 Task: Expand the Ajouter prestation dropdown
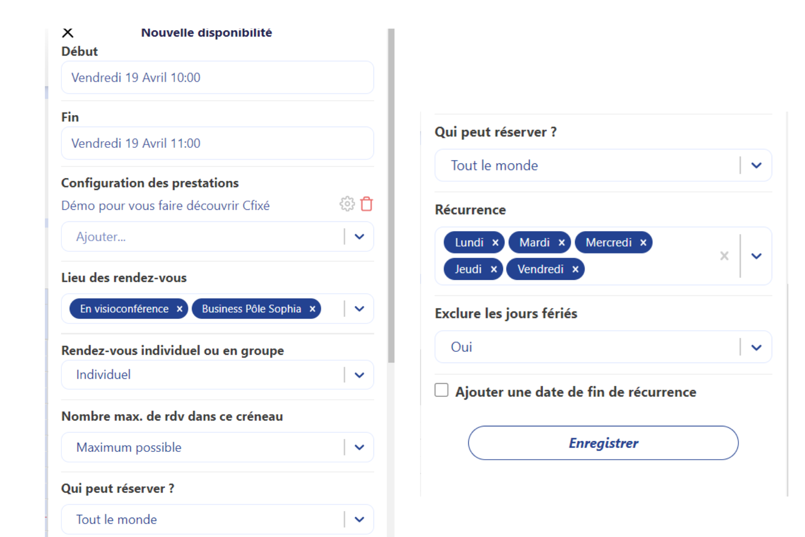click(x=359, y=237)
